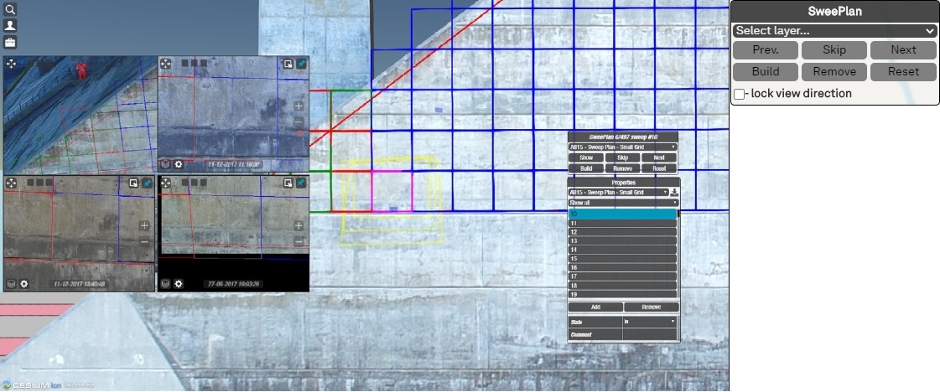Click the Comment input field
The image size is (940, 392).
click(650, 334)
